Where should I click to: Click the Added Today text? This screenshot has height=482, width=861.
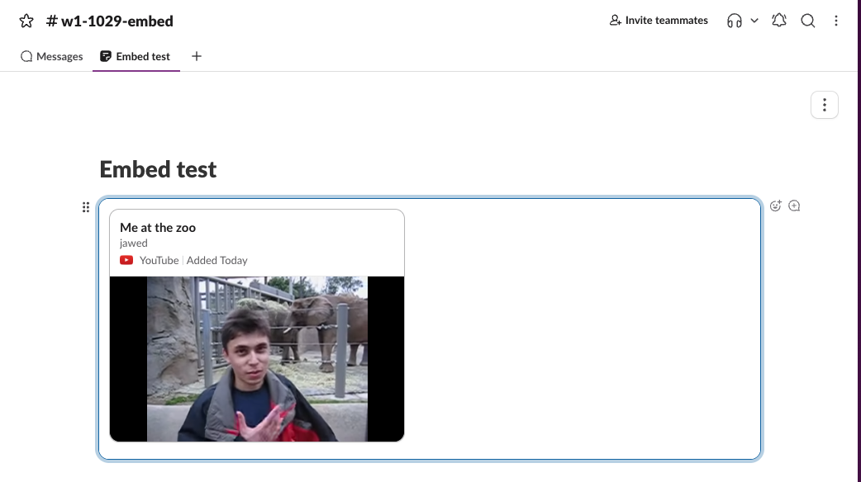(216, 261)
